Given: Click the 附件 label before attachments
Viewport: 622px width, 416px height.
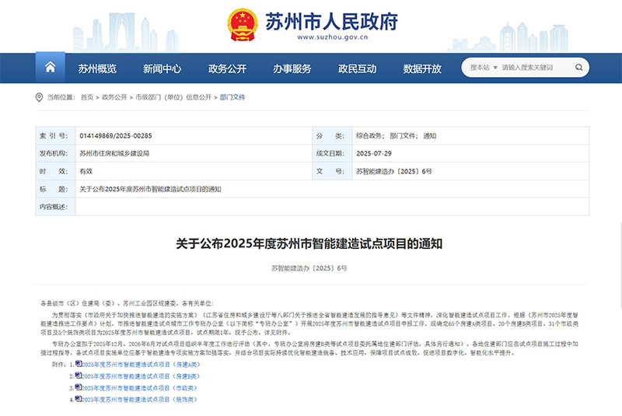Looking at the screenshot, I should click(60, 365).
